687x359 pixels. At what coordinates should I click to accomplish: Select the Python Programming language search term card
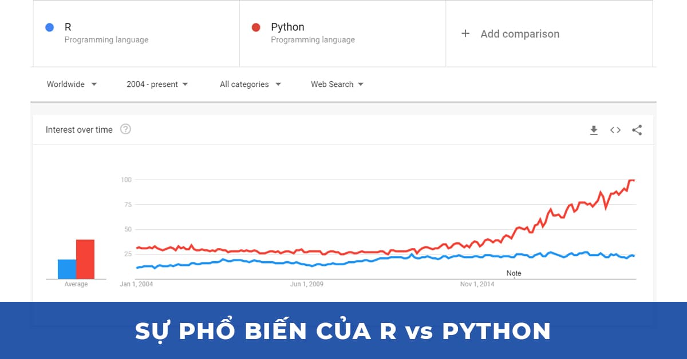(x=342, y=33)
